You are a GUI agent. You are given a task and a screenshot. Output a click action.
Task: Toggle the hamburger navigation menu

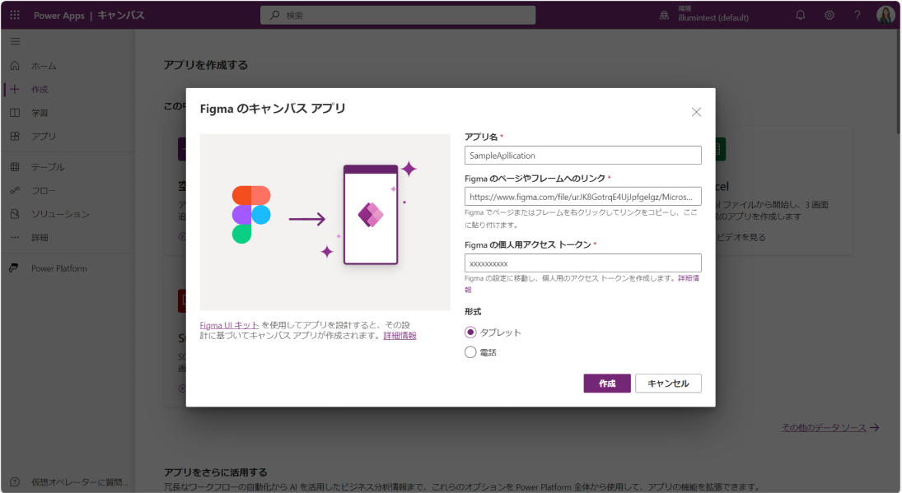[x=16, y=41]
